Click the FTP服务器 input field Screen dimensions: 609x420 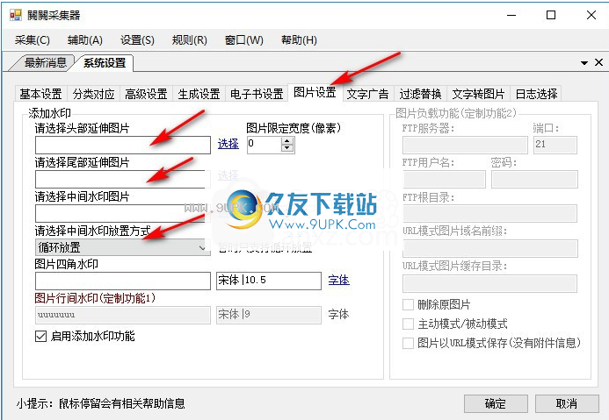465,145
